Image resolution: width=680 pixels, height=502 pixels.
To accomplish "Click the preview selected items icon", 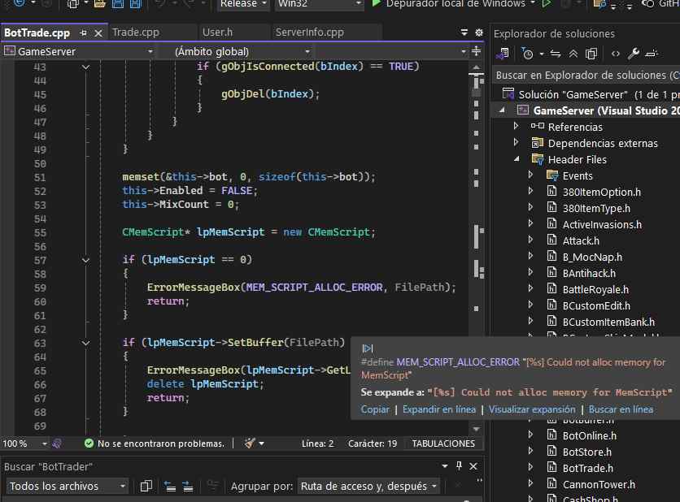I will pyautogui.click(x=652, y=54).
